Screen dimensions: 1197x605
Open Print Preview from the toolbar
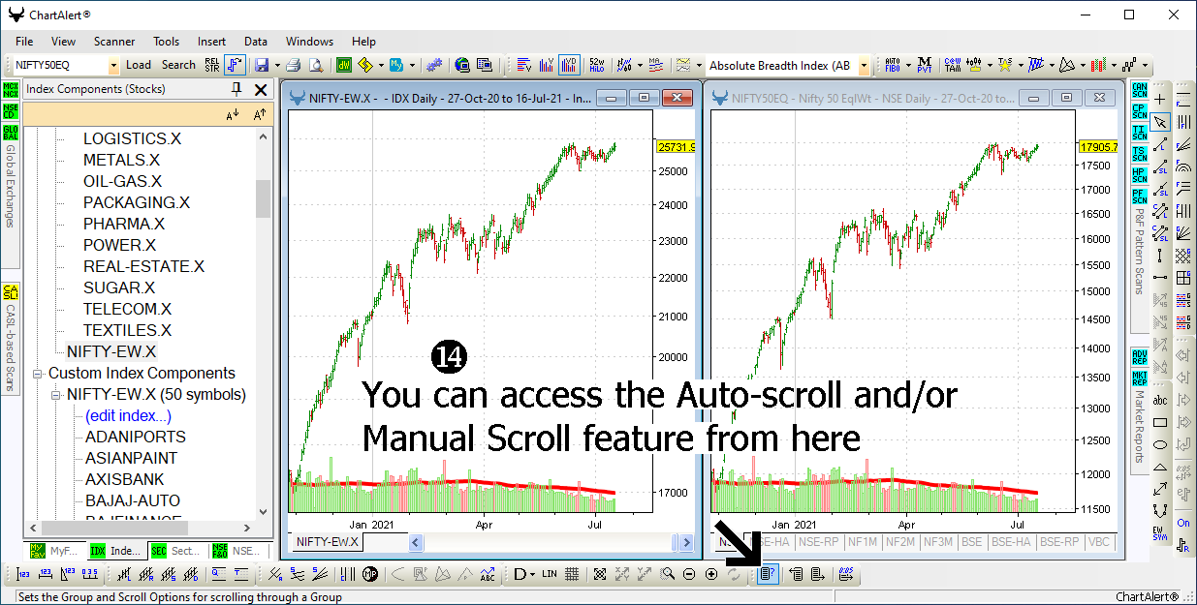315,65
